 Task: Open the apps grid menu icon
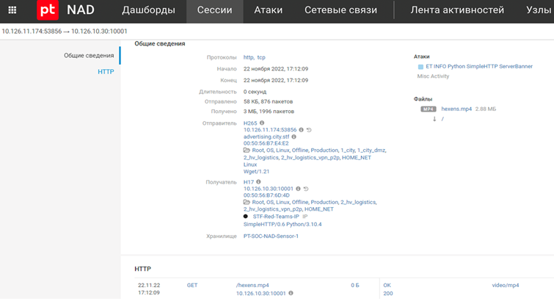pos(12,10)
